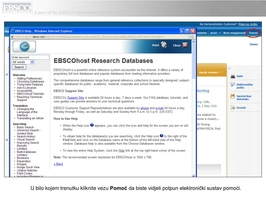Open the Pomoć menu item
The height and width of the screenshot is (199, 266).
click(x=253, y=33)
